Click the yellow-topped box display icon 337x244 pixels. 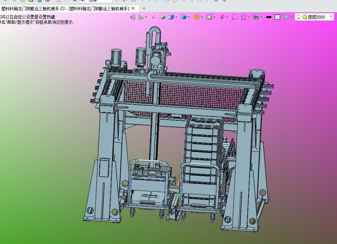coord(163,17)
